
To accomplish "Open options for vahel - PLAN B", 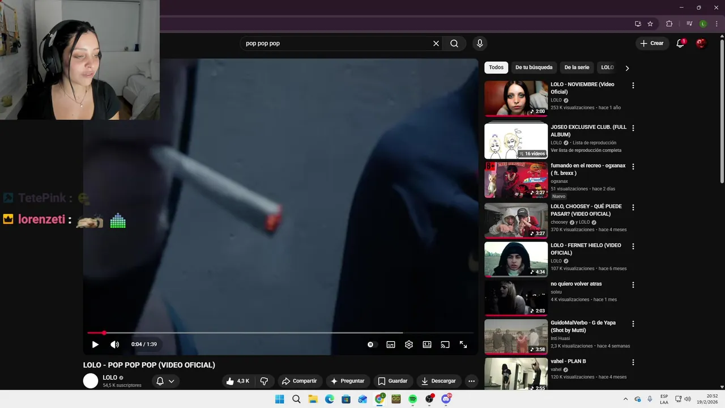I will point(633,362).
